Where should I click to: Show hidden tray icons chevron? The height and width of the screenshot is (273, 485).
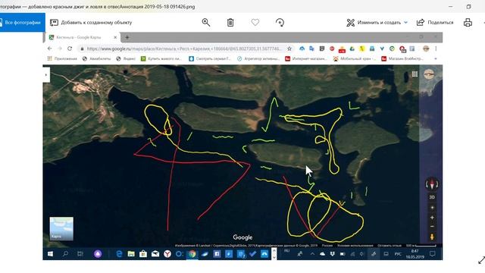coord(312,254)
